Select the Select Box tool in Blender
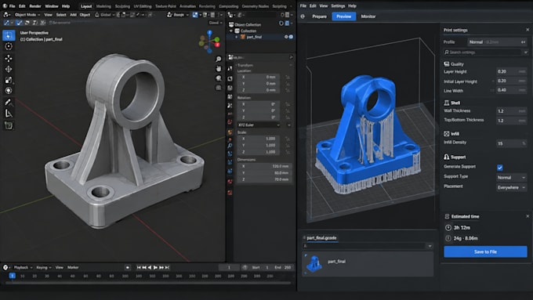 [9, 35]
